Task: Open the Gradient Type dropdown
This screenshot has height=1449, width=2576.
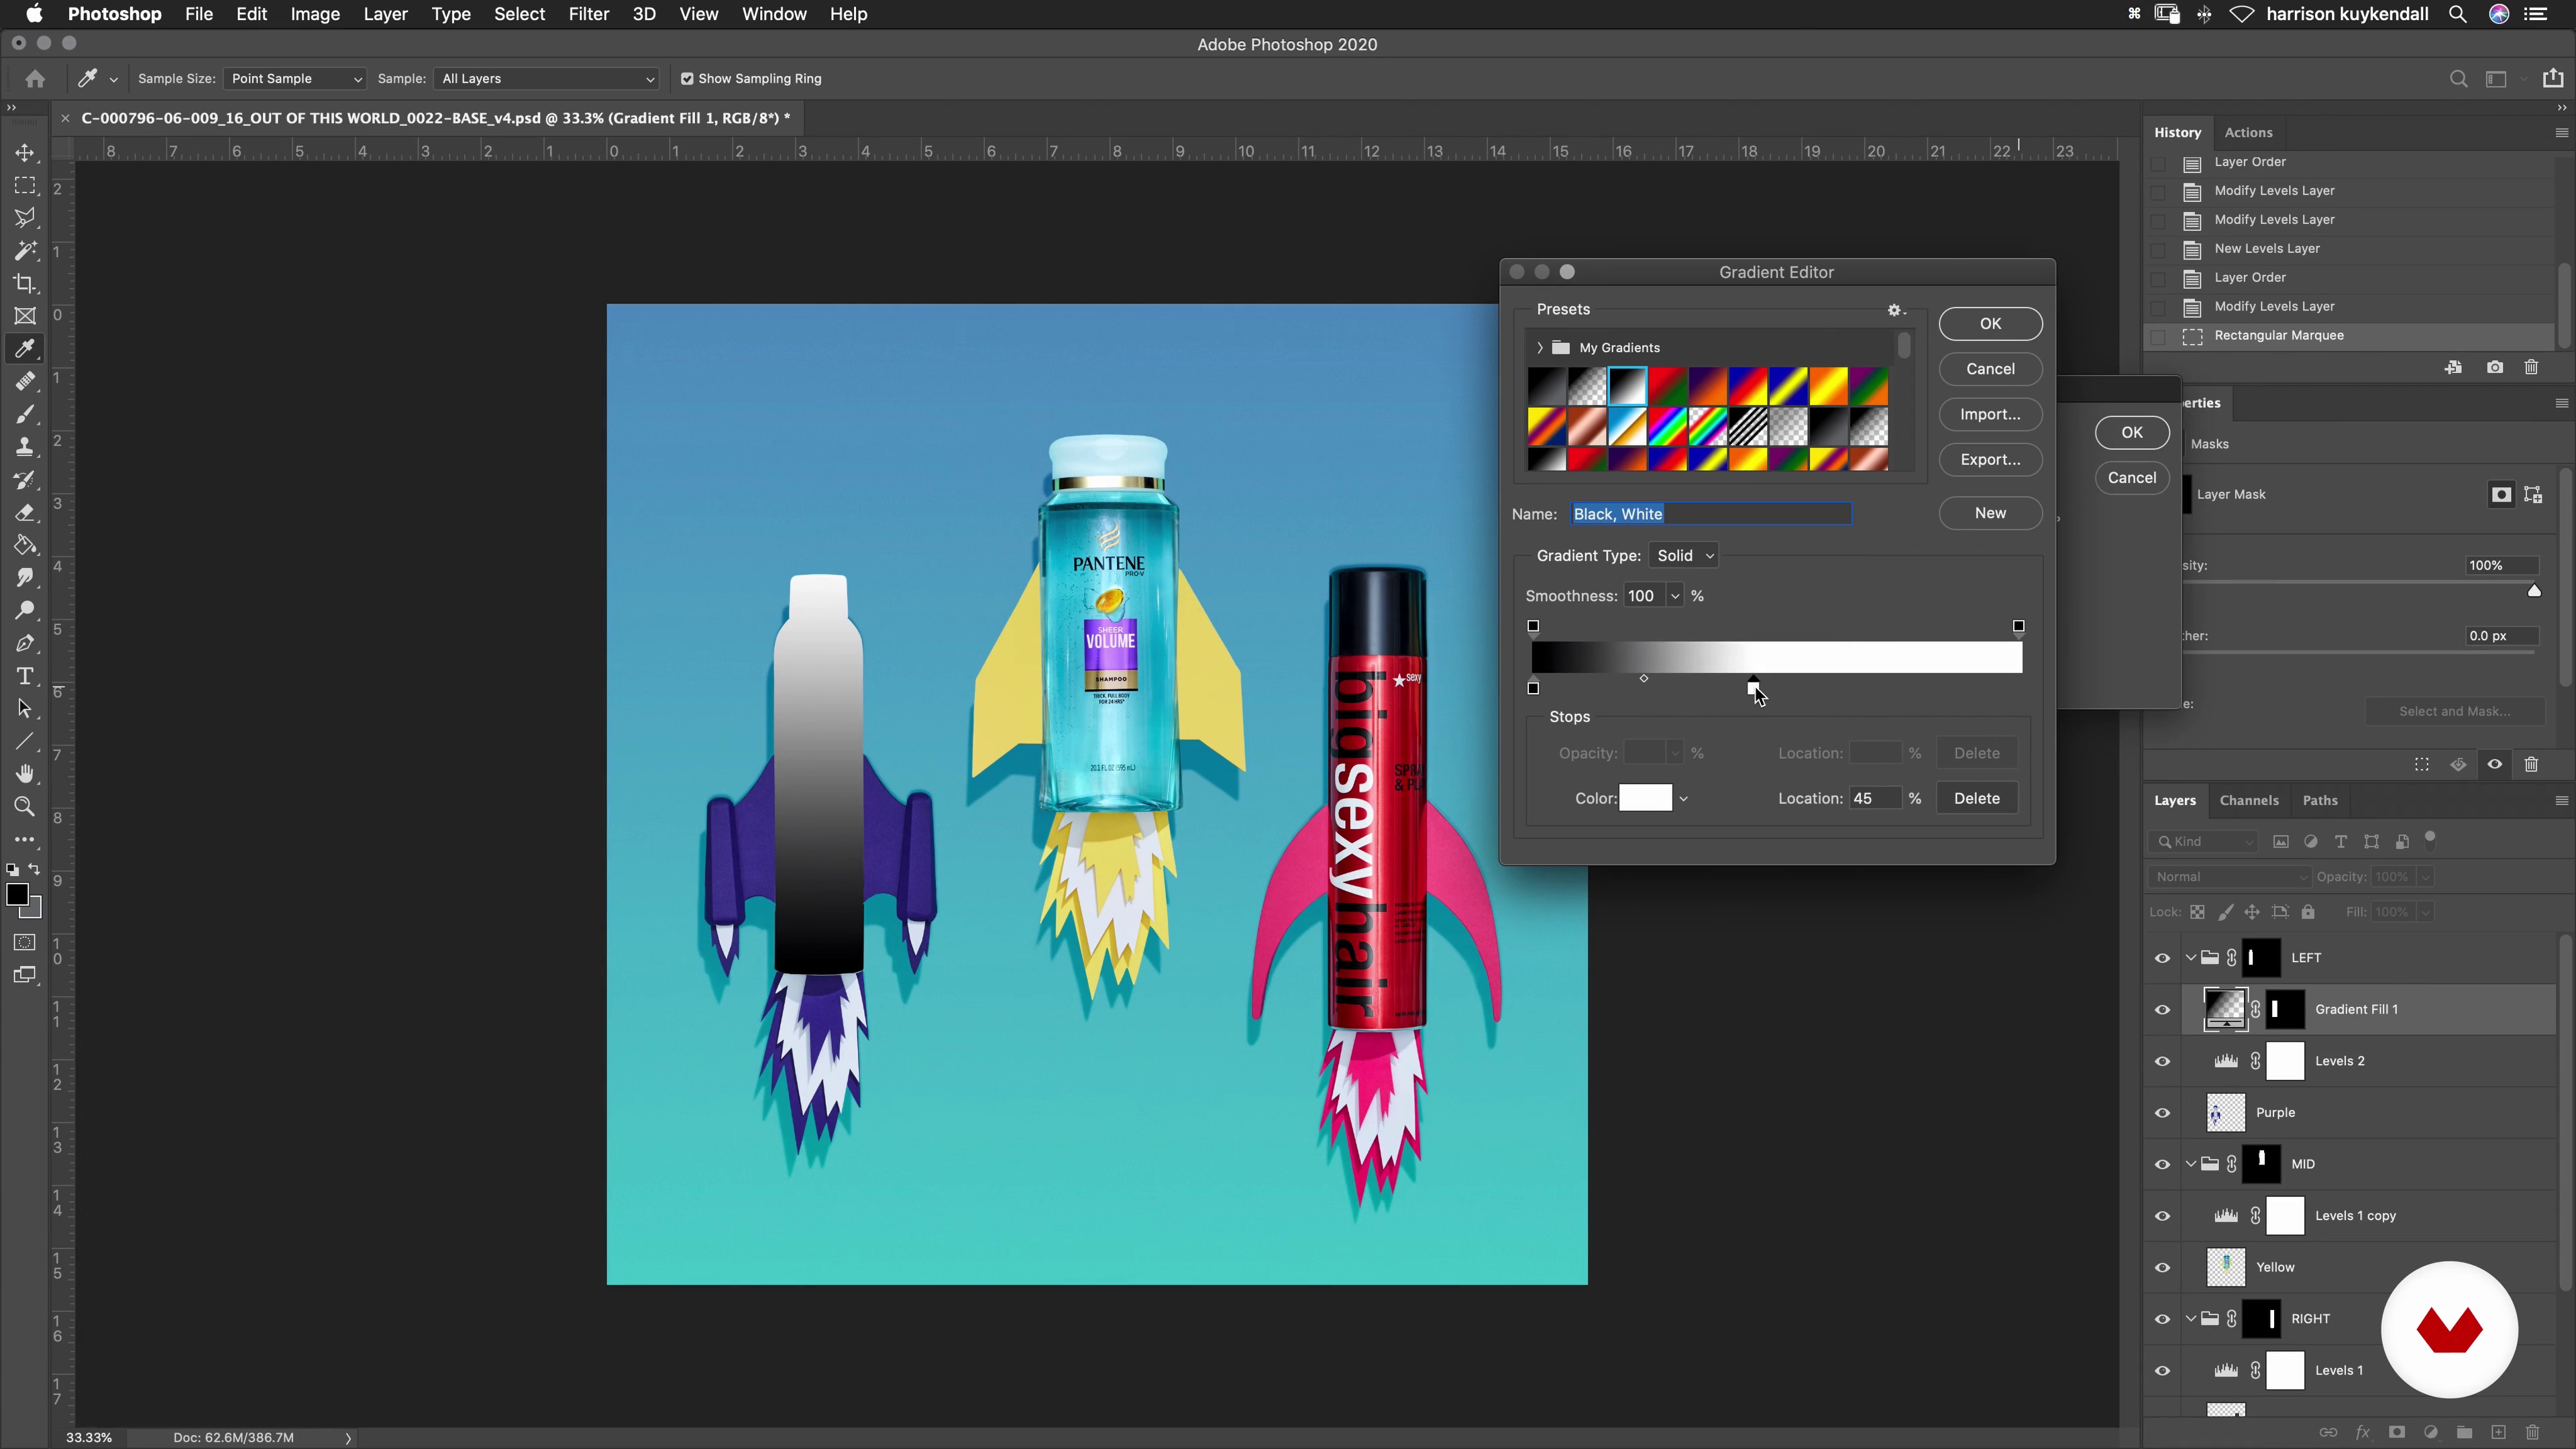Action: pyautogui.click(x=1684, y=556)
